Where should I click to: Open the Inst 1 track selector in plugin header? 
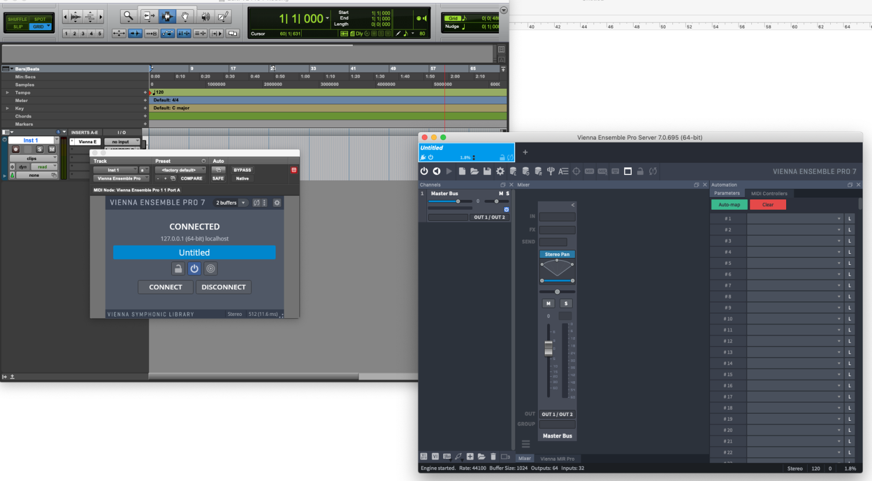coord(115,170)
